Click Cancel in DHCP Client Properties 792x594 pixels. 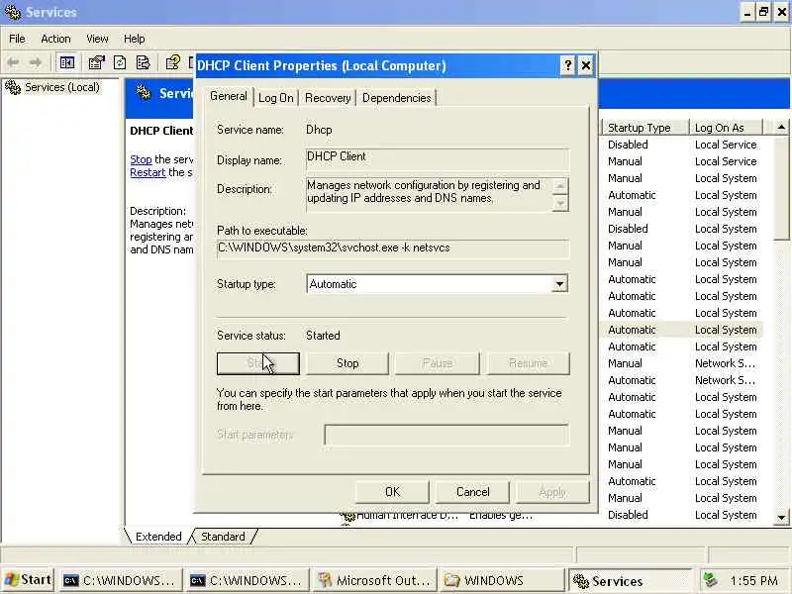[473, 492]
